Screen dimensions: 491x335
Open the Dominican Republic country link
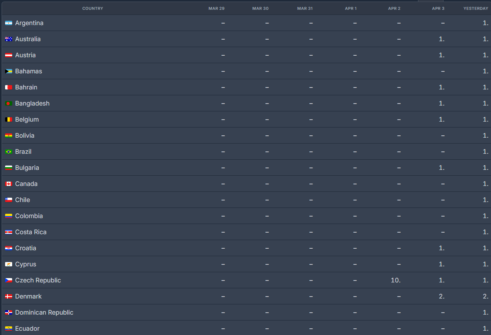tap(44, 313)
